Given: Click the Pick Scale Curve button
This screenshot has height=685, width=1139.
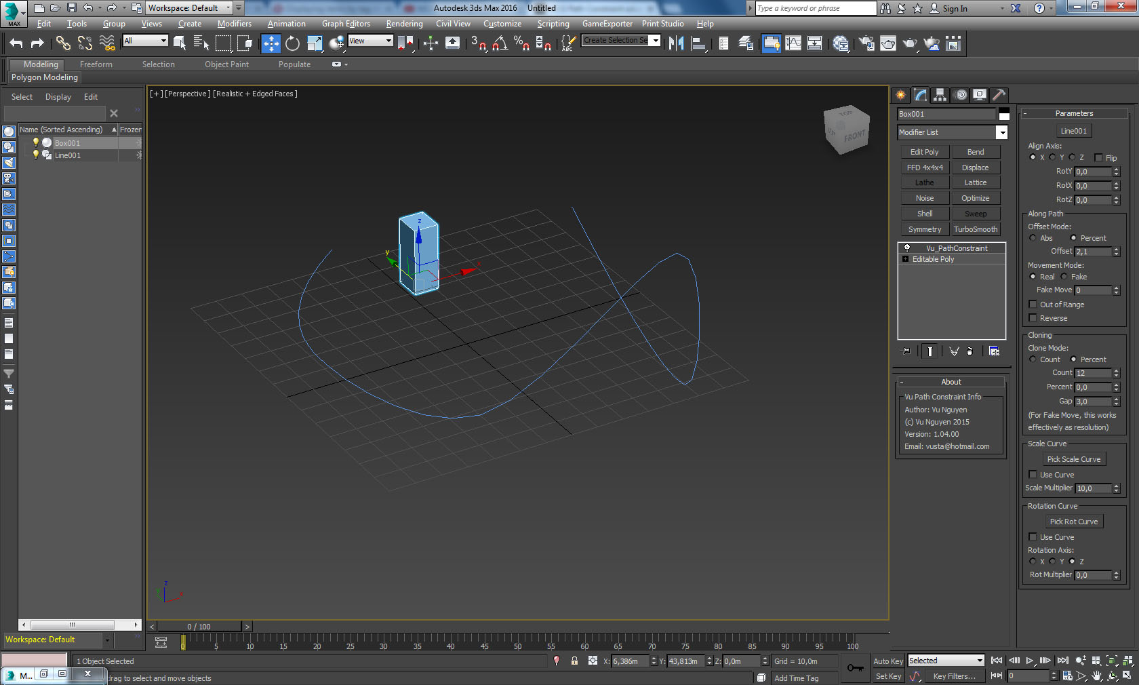Looking at the screenshot, I should pos(1074,459).
